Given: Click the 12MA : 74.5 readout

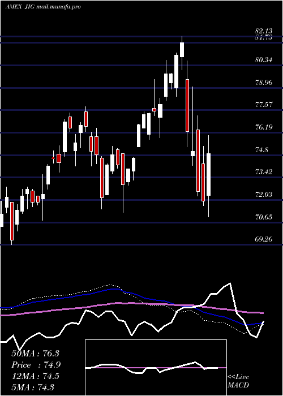Looking at the screenshot, I should coord(35,376).
